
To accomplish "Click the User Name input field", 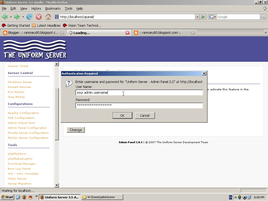I will [139, 92].
